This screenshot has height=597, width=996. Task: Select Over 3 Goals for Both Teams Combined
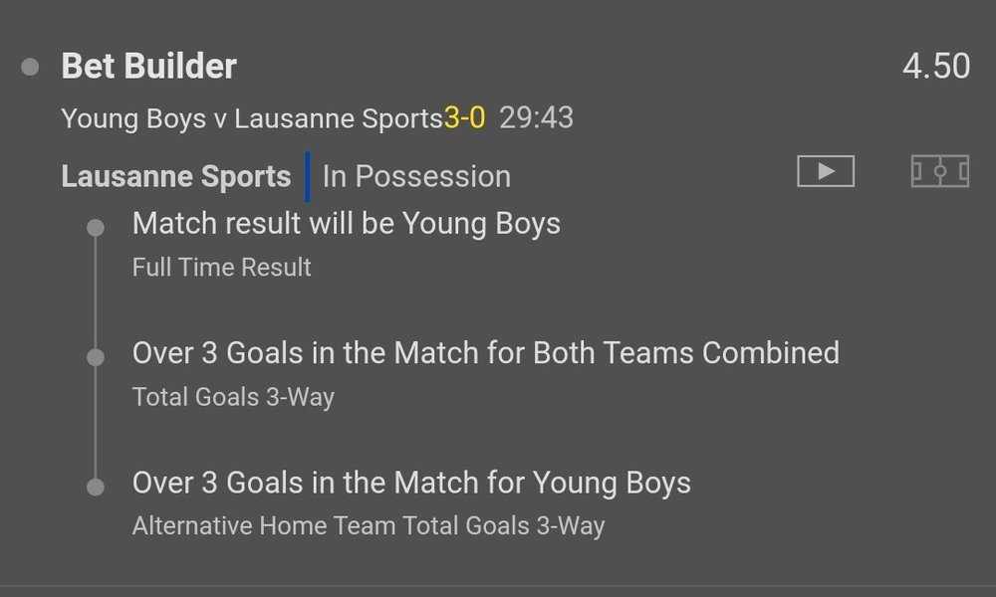485,353
